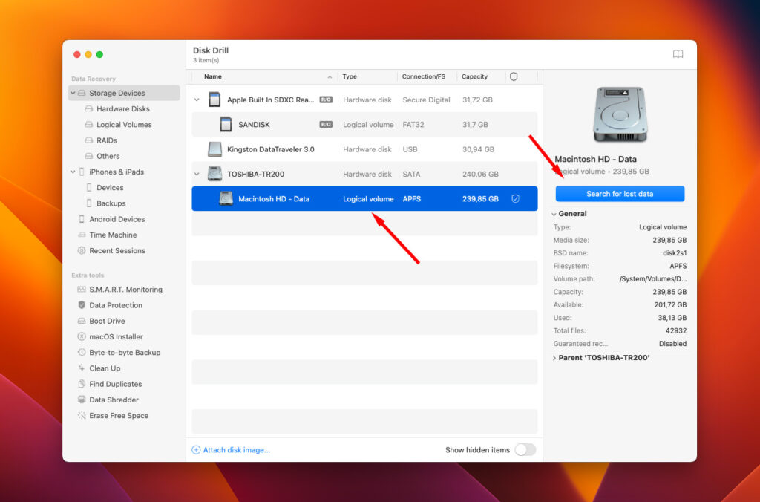Click Attach disk image link
This screenshot has width=760, height=502.
coord(236,450)
